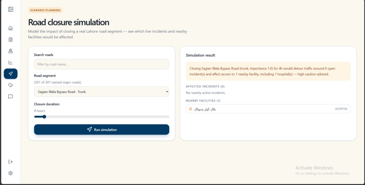The image size is (365, 185).
Task: Click the SCENARIO PLANNING badge
Action: click(x=45, y=10)
